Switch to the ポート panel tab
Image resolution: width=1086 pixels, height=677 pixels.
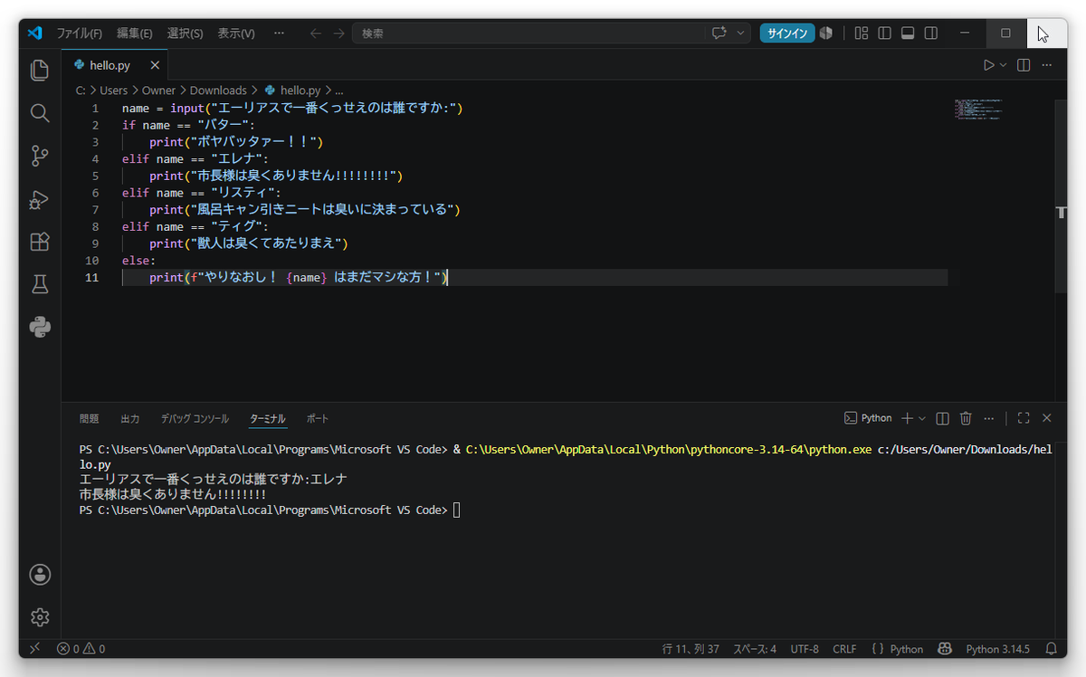tap(318, 418)
